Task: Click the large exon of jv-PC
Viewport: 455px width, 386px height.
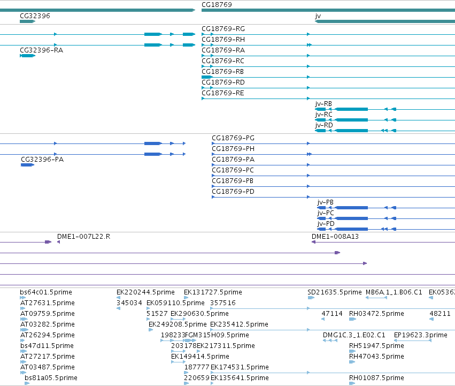Action: (x=351, y=218)
